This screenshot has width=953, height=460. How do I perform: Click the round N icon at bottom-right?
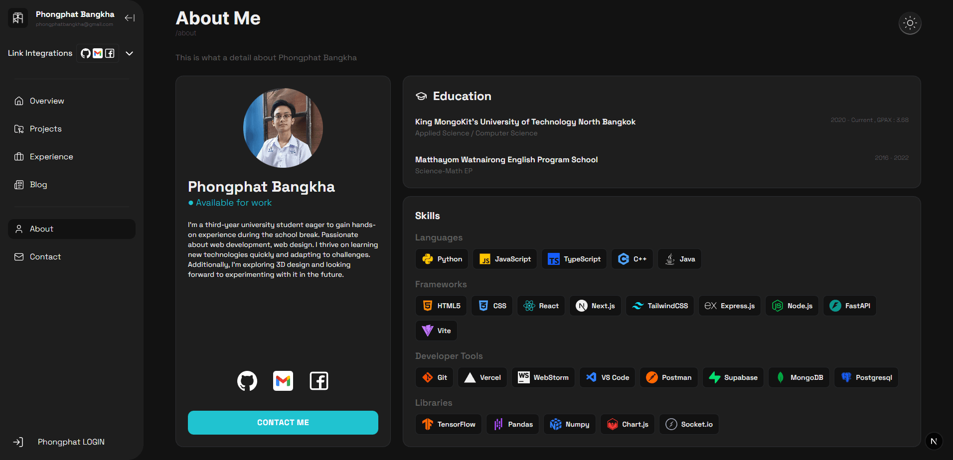coord(934,441)
